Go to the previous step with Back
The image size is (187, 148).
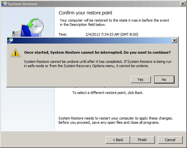point(118,140)
